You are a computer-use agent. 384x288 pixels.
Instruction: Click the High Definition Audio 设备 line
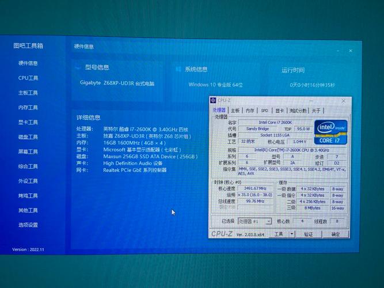click(x=133, y=163)
